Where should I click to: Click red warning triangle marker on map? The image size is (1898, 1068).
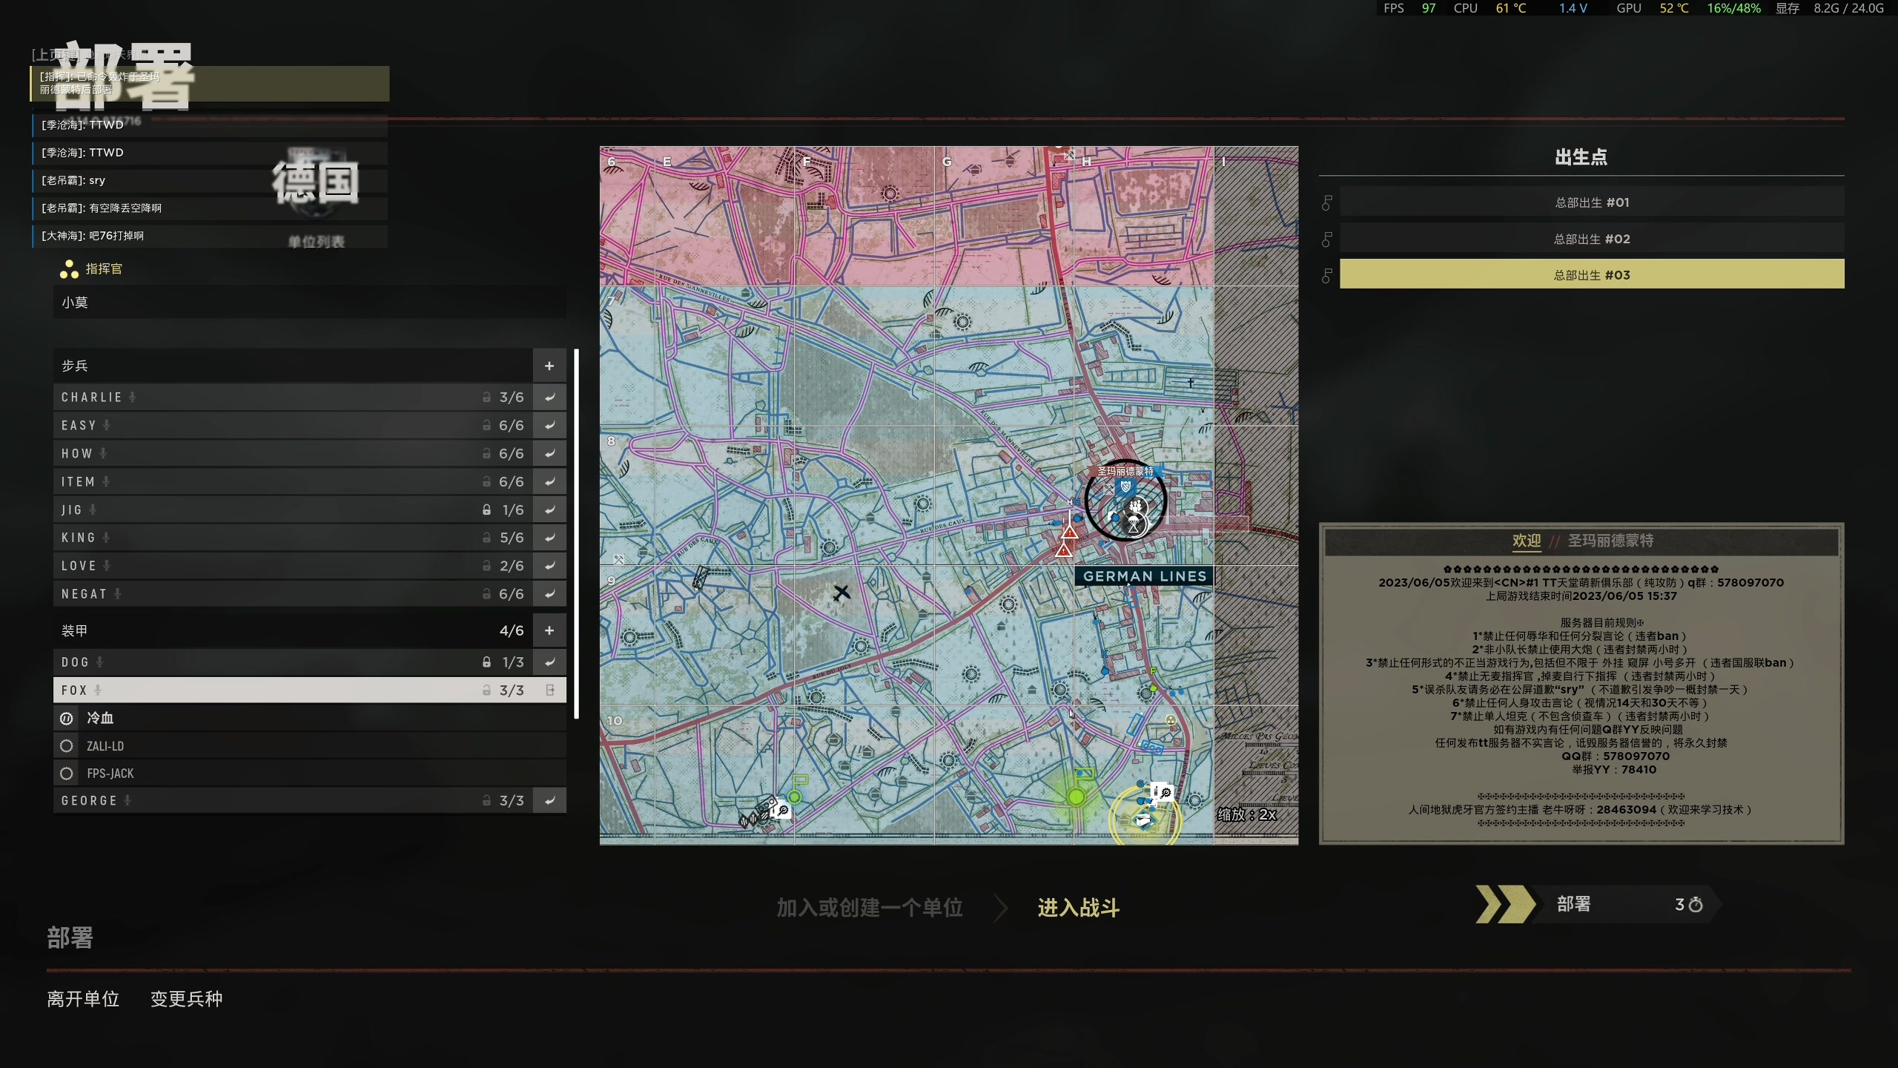[x=1068, y=533]
